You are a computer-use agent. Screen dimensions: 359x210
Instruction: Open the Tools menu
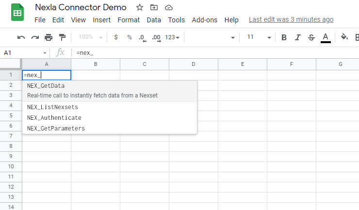coord(176,20)
